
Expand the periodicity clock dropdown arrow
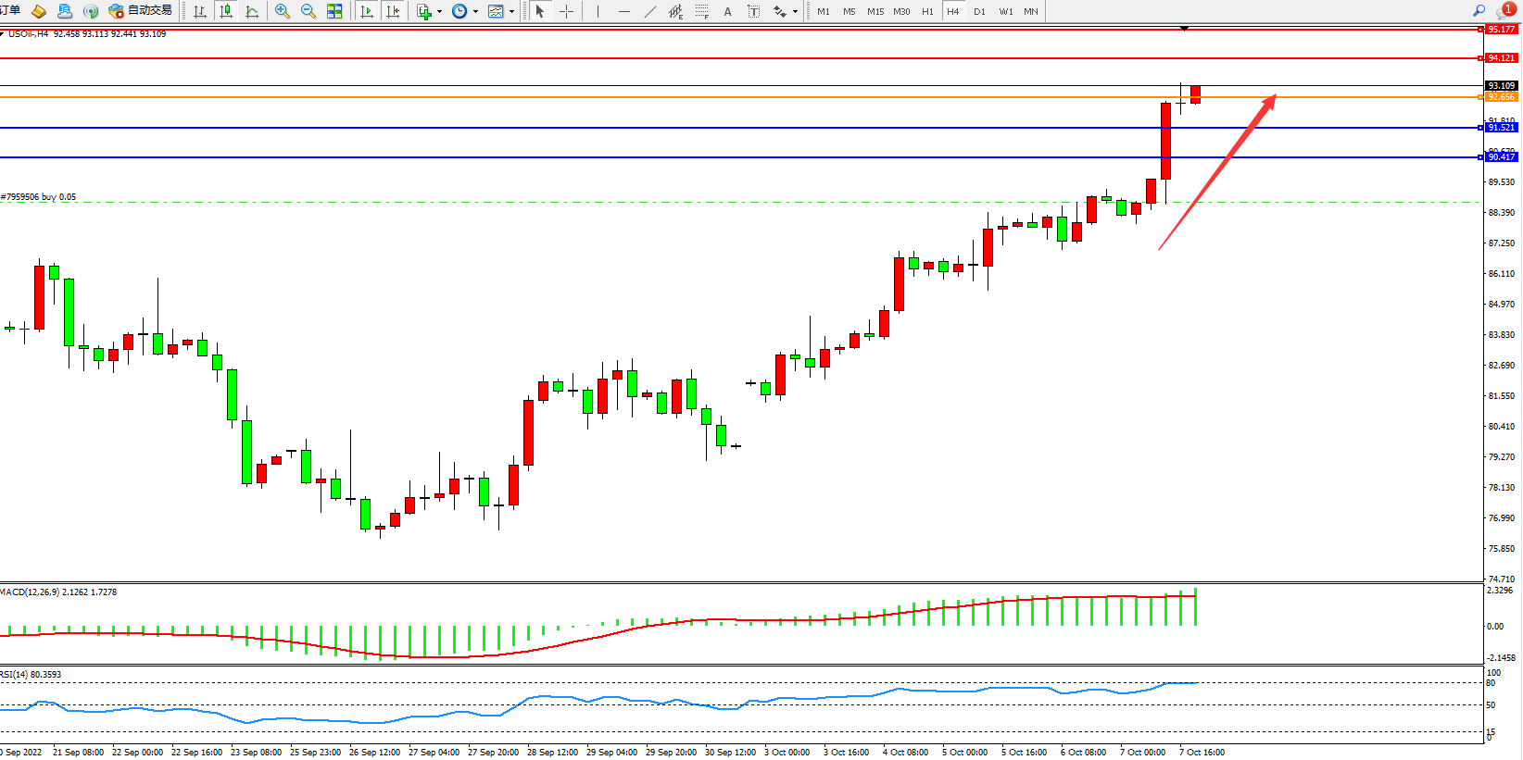pyautogui.click(x=475, y=12)
